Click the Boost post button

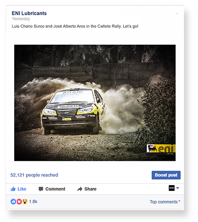pyautogui.click(x=166, y=175)
